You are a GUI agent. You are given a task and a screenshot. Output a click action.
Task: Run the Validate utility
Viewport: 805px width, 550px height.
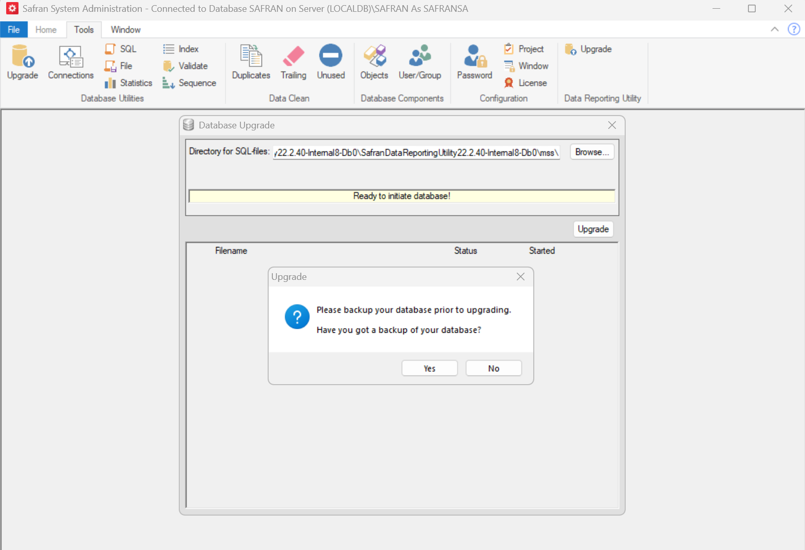(x=185, y=66)
